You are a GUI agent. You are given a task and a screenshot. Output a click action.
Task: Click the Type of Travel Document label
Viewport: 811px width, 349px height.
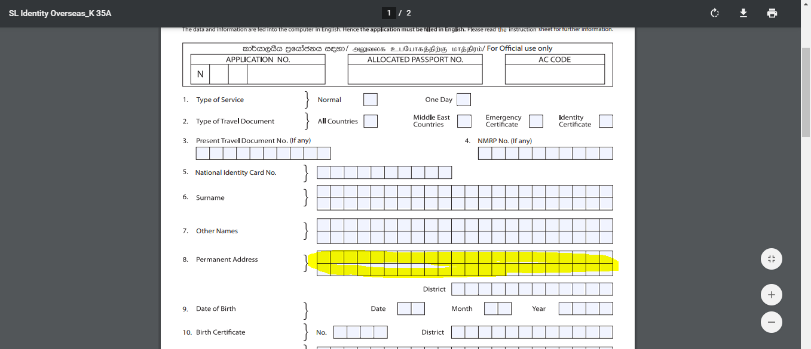coord(235,121)
